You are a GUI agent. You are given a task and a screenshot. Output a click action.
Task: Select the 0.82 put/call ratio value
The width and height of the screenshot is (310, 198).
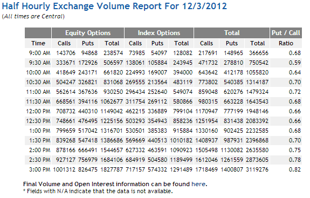pos(294,169)
